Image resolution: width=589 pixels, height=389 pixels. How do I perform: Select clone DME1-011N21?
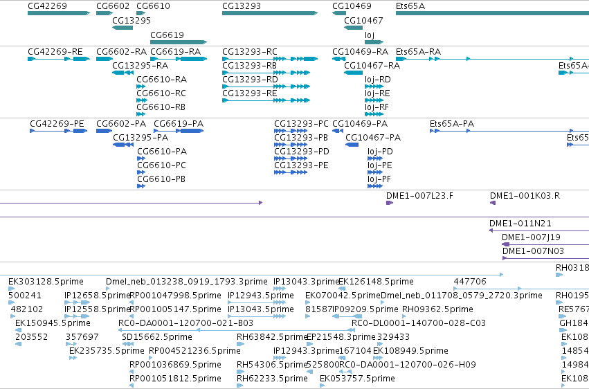520,224
